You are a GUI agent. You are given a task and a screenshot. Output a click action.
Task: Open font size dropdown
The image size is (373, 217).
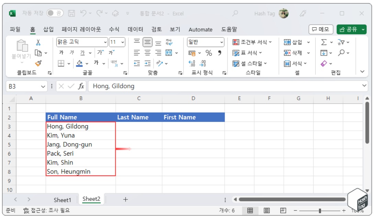[x=123, y=42]
